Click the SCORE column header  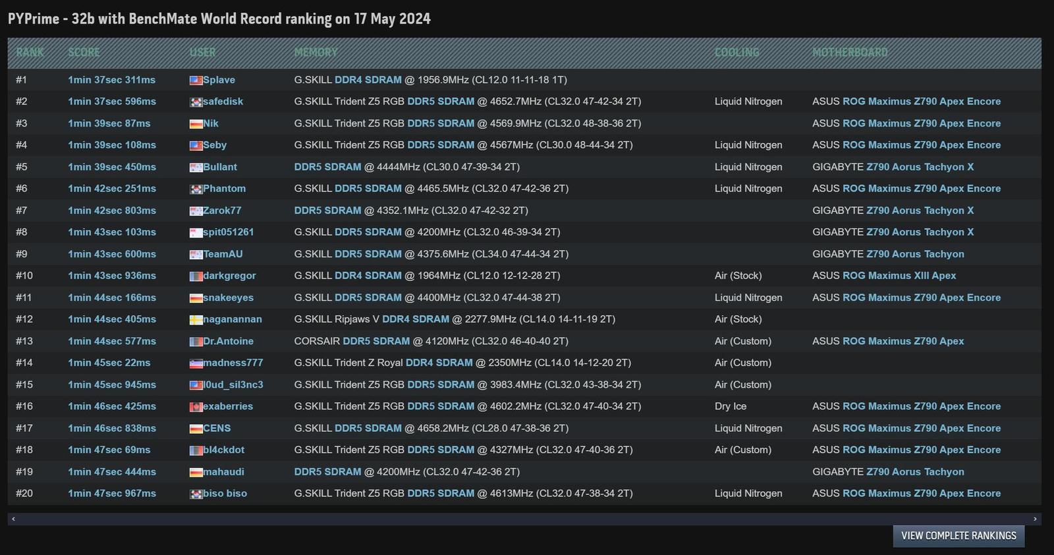(x=84, y=53)
